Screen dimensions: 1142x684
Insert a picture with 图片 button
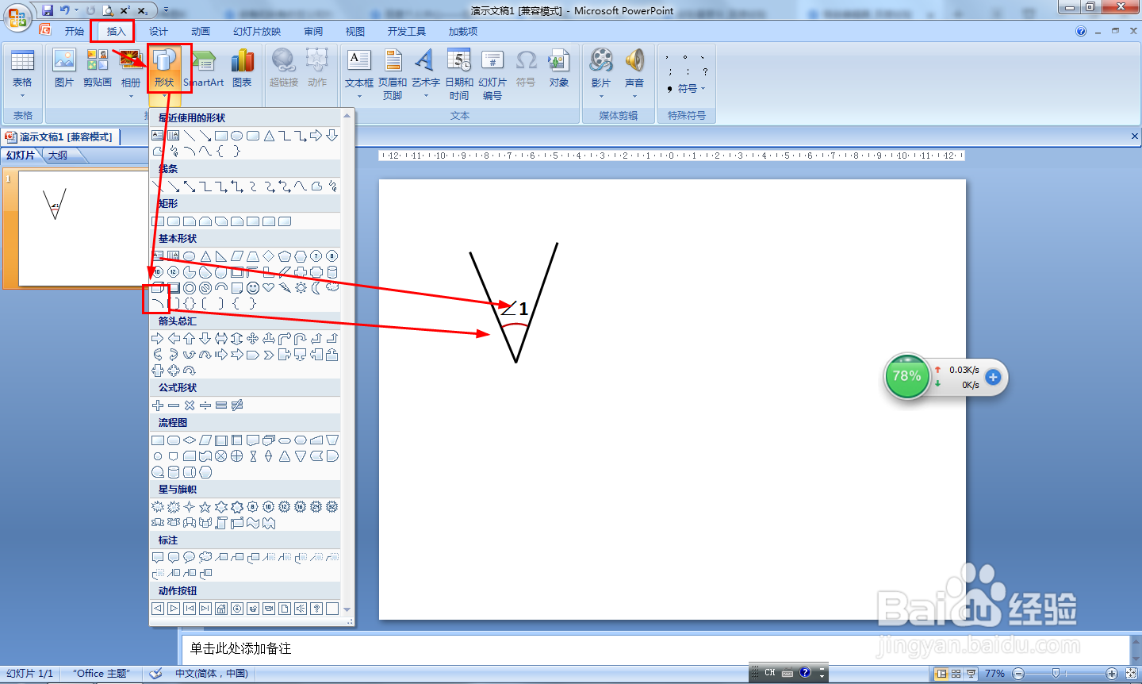click(x=64, y=68)
